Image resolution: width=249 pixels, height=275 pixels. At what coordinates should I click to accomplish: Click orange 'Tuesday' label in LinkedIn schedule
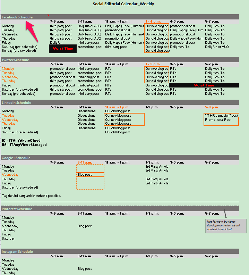[x=8, y=116]
